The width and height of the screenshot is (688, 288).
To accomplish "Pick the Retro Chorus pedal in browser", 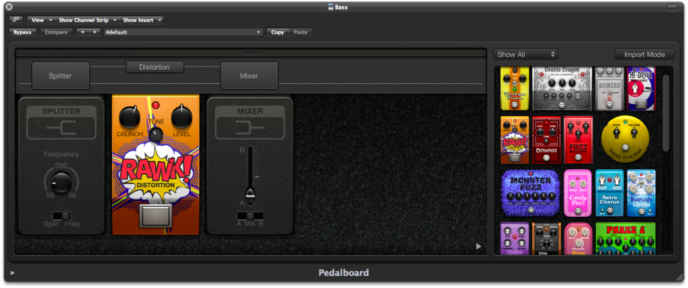I will coord(609,193).
